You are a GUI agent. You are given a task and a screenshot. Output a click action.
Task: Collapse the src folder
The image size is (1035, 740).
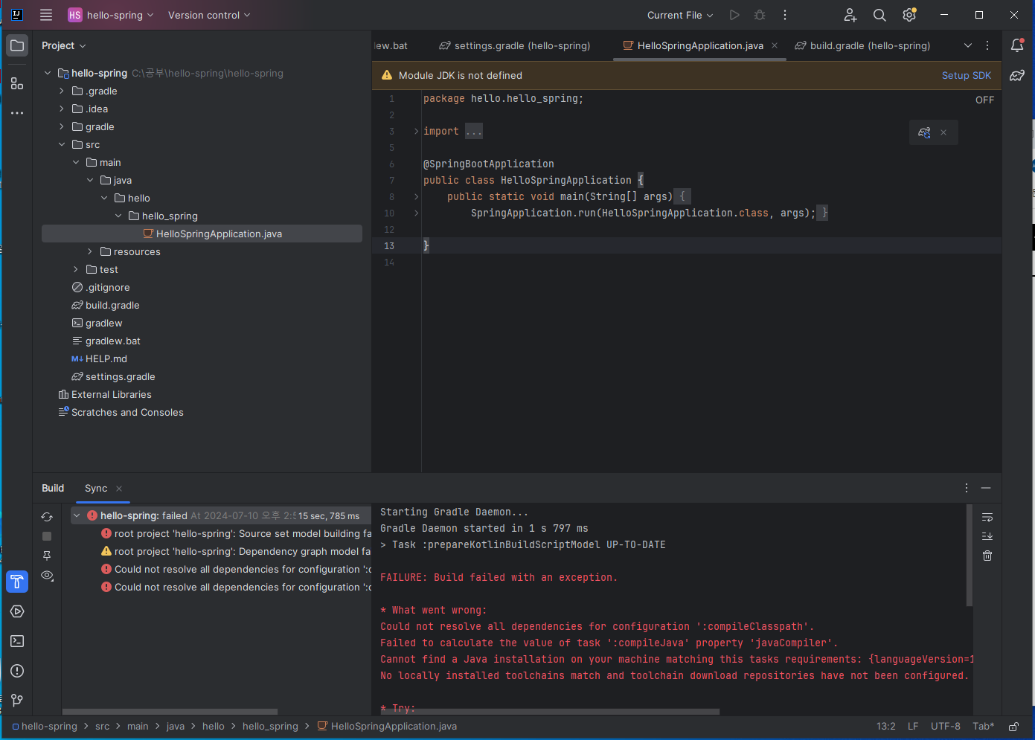(62, 144)
